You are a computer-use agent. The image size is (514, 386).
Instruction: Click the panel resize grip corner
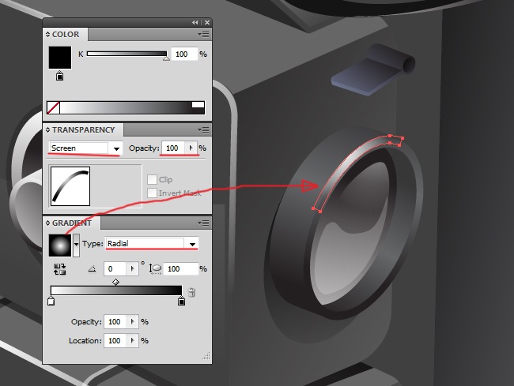coord(206,356)
